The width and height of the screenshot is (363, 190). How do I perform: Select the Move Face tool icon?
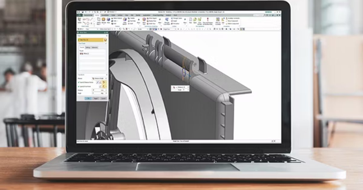point(144,19)
